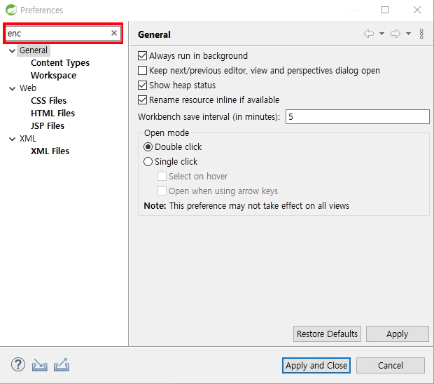Collapse the General tree node
434x384 pixels.
click(12, 50)
